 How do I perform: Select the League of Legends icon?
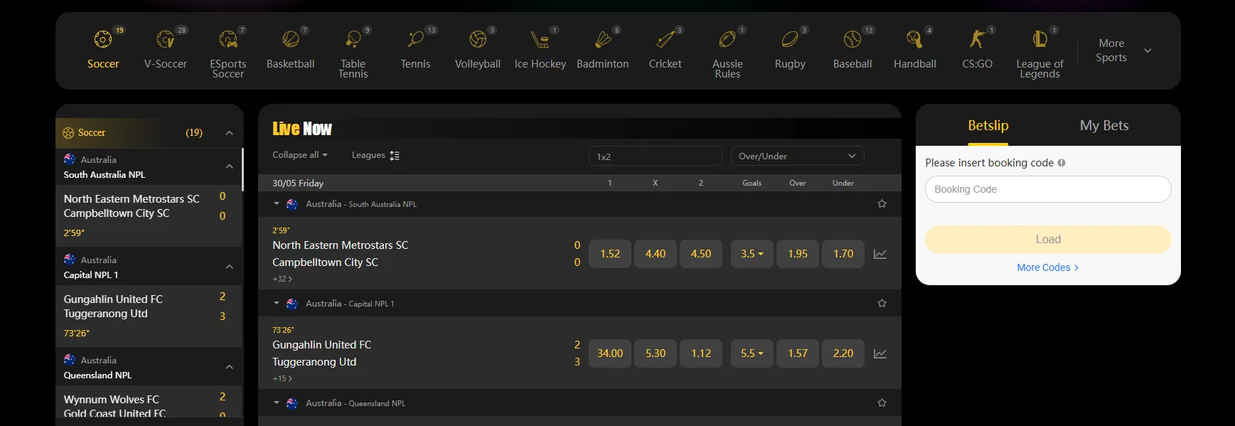point(1039,39)
